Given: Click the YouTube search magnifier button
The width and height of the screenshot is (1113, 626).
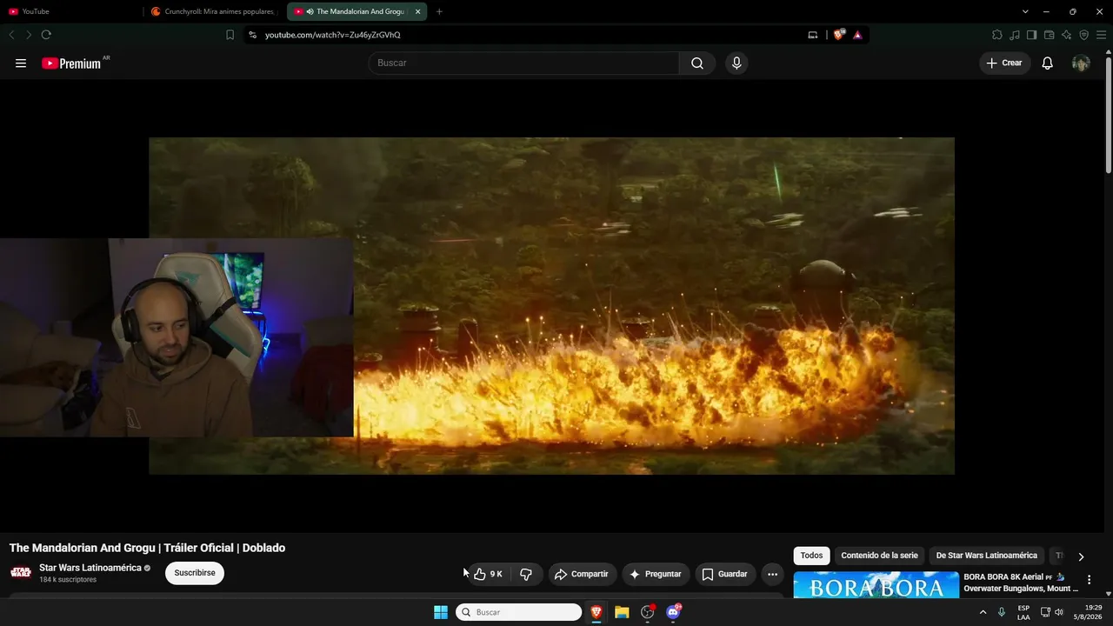Looking at the screenshot, I should coord(697,63).
